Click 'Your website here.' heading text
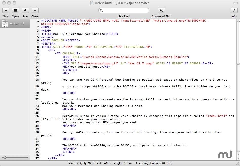Screen dimensions: 240x166 85,67
